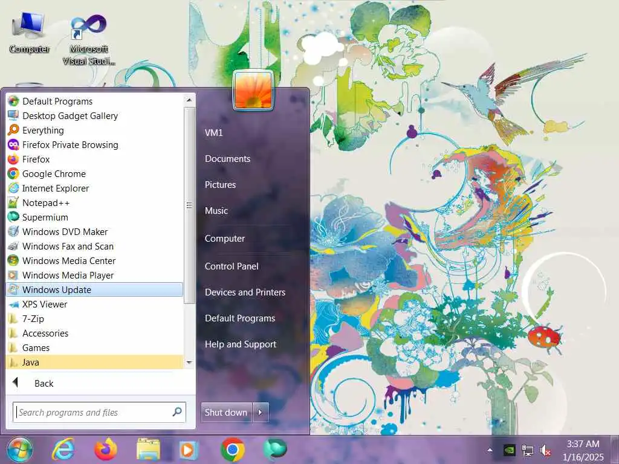Viewport: 619px width, 464px height.
Task: Open Documents from the Start menu right pane
Action: point(227,159)
